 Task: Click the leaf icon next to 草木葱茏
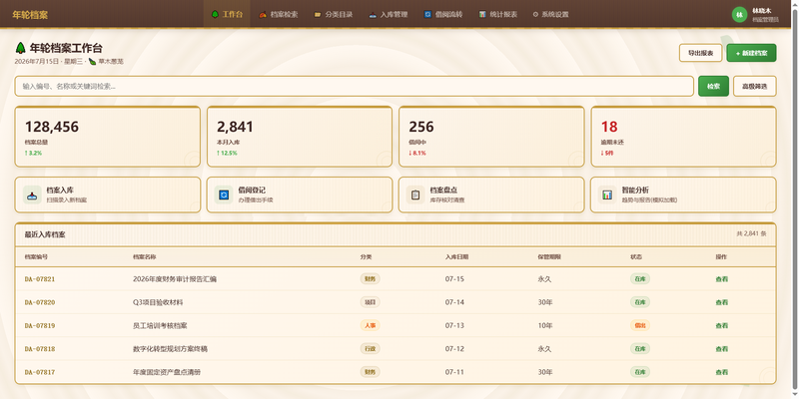(92, 62)
